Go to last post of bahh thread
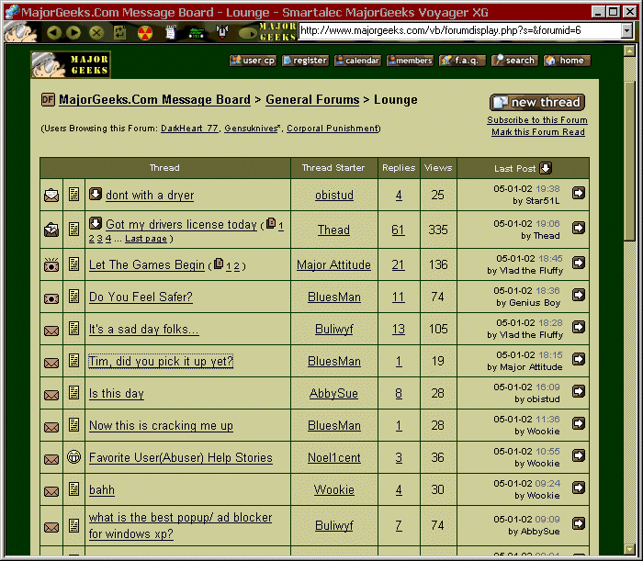 pyautogui.click(x=579, y=488)
